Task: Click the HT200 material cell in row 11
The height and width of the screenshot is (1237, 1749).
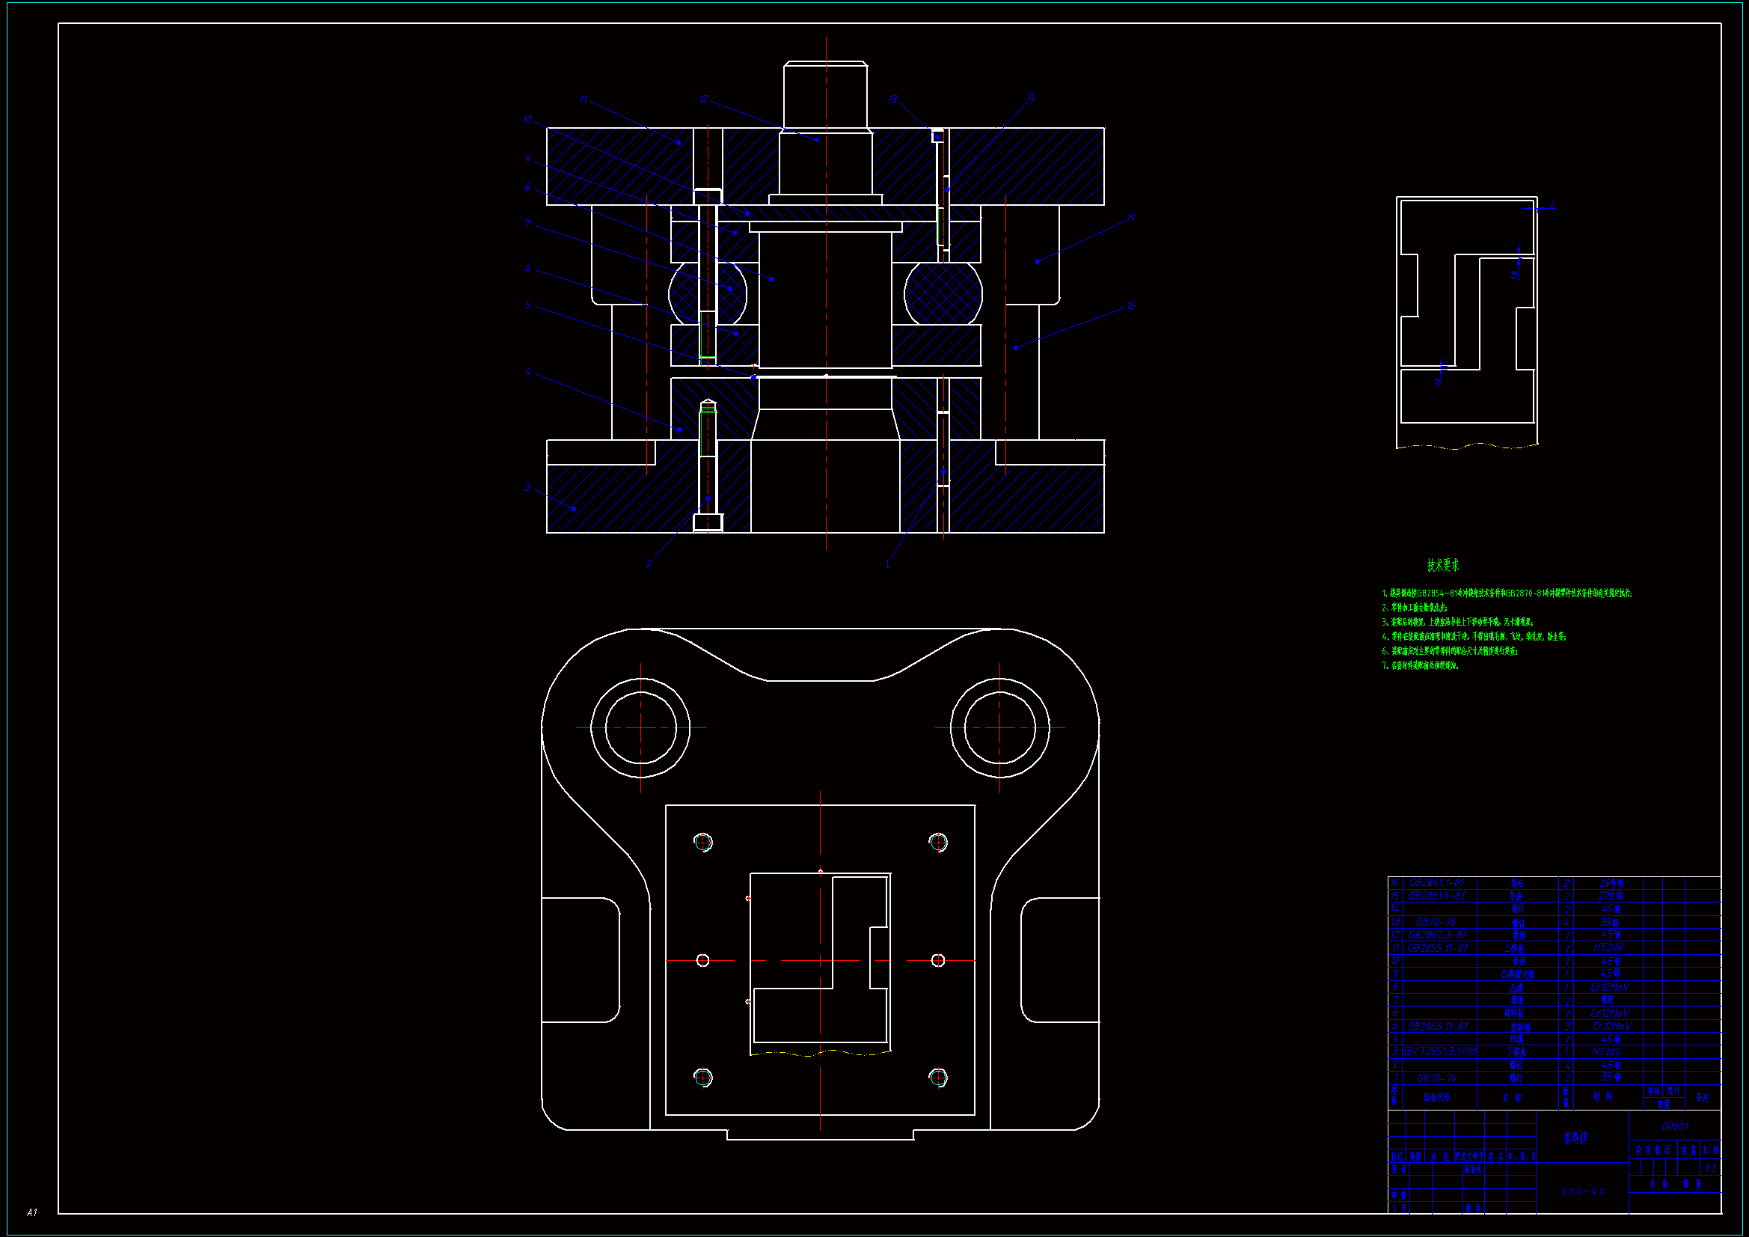Action: pyautogui.click(x=1608, y=947)
